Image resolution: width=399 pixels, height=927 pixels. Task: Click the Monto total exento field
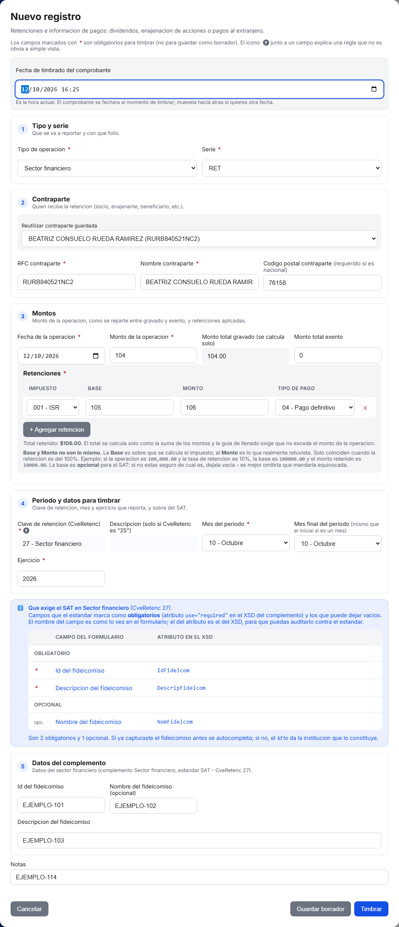338,355
